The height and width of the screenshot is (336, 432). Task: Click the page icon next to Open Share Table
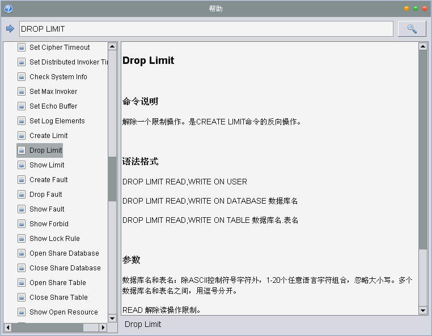(x=22, y=283)
